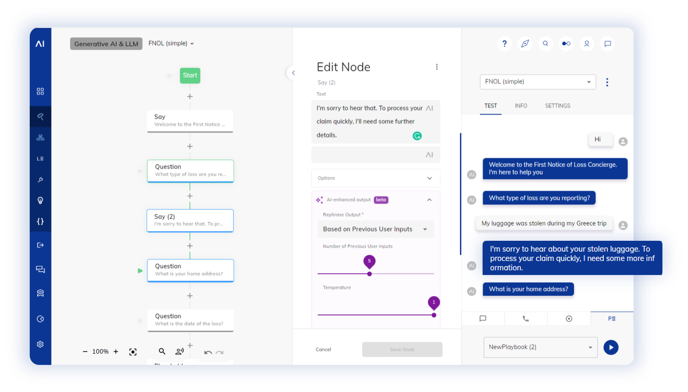Open the Rephrase Output dropdown
Screen dimensions: 688x392
[376, 229]
